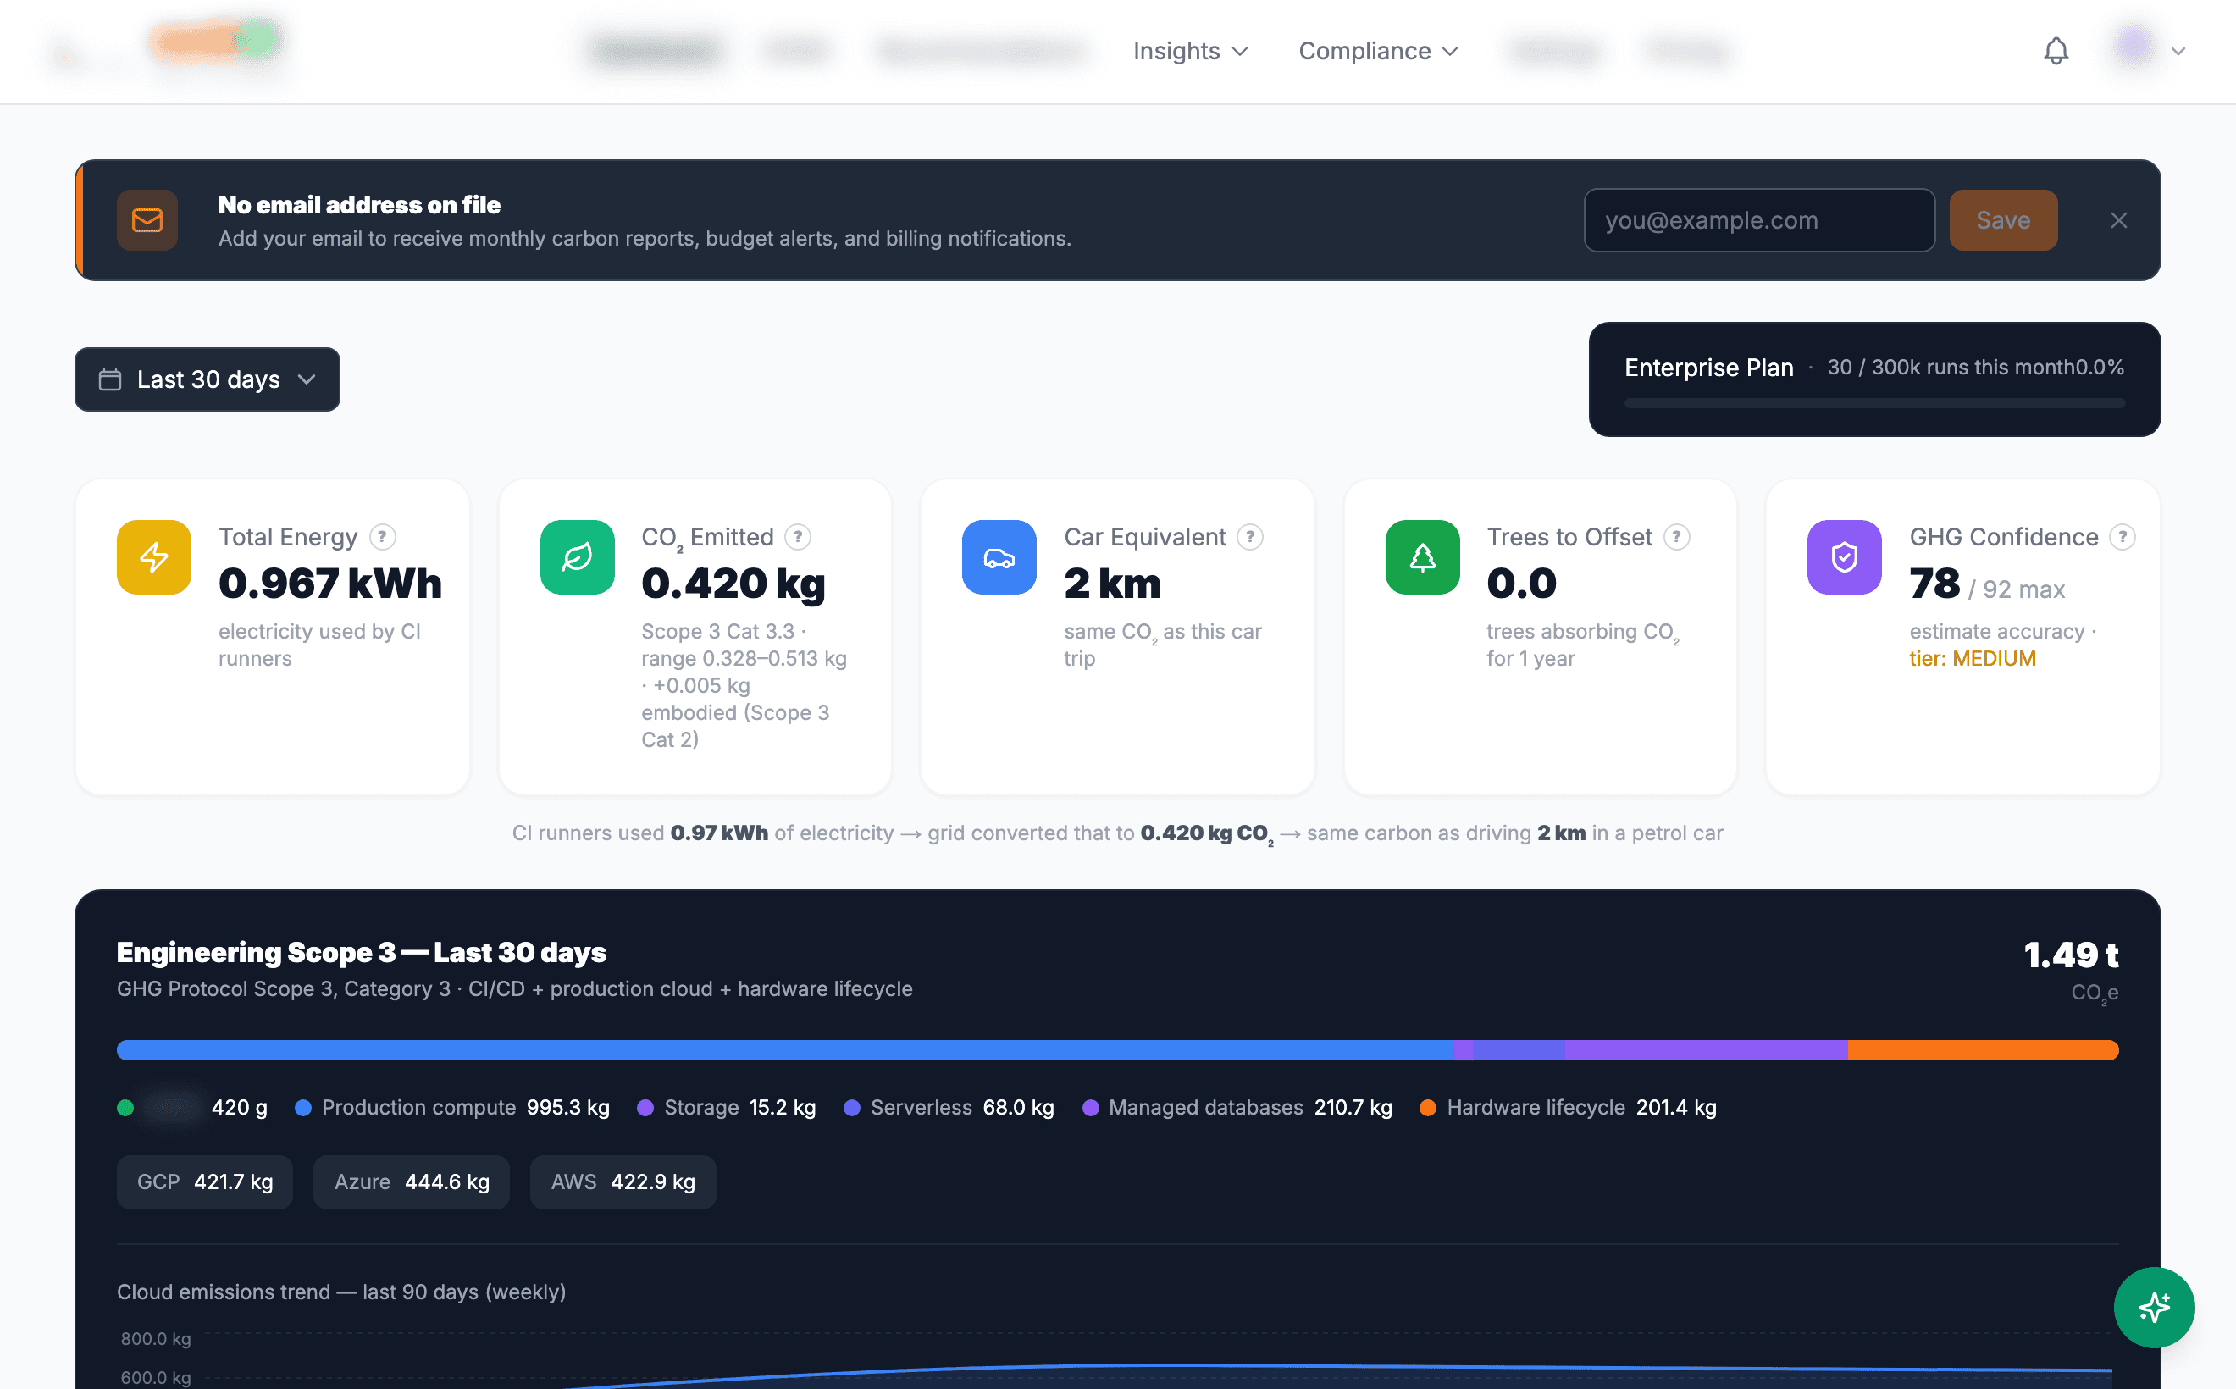Viewport: 2236px width, 1389px height.
Task: Click the user avatar in header
Action: tap(2134, 46)
